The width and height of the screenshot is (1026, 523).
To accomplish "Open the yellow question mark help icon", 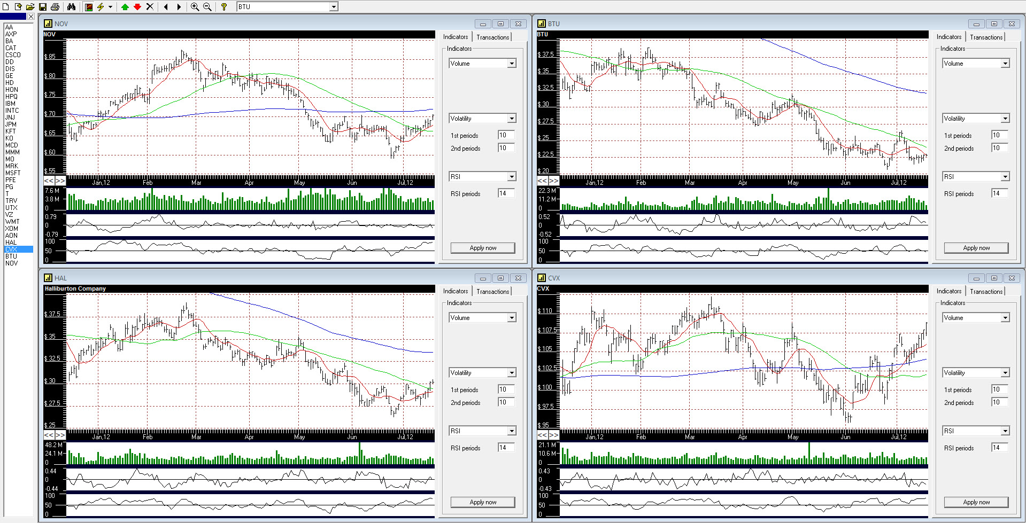I will [x=224, y=7].
